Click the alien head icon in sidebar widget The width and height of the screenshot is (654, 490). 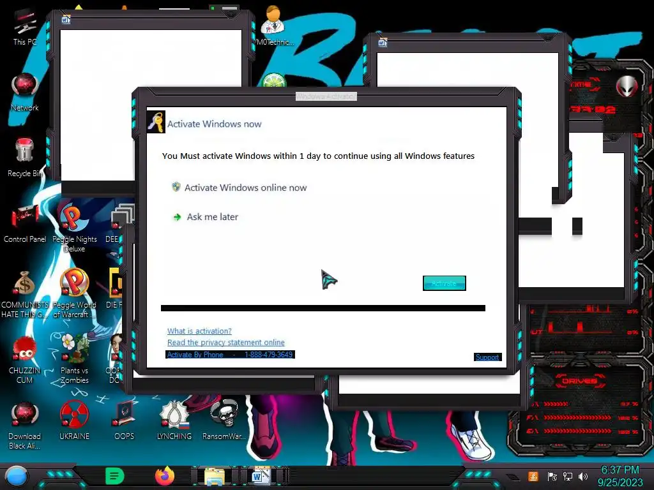coord(627,86)
